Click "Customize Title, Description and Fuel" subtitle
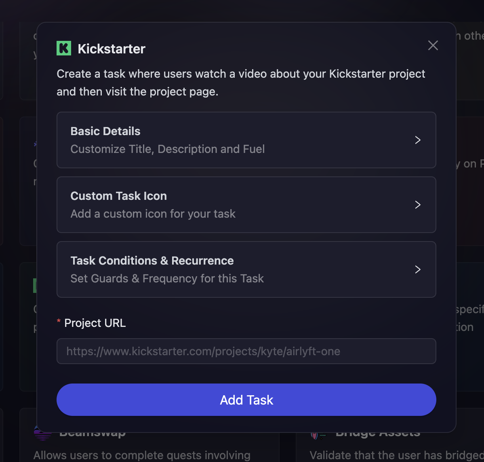 (167, 149)
